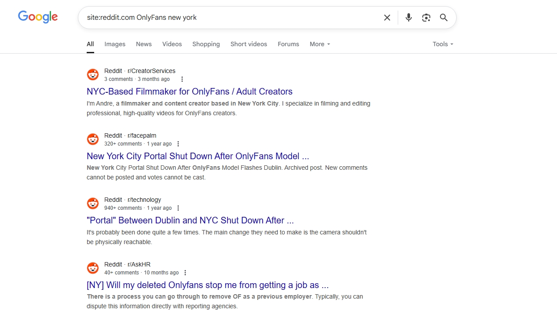Open three-dot menu for r/CreatorServices result
557x314 pixels.
click(182, 79)
